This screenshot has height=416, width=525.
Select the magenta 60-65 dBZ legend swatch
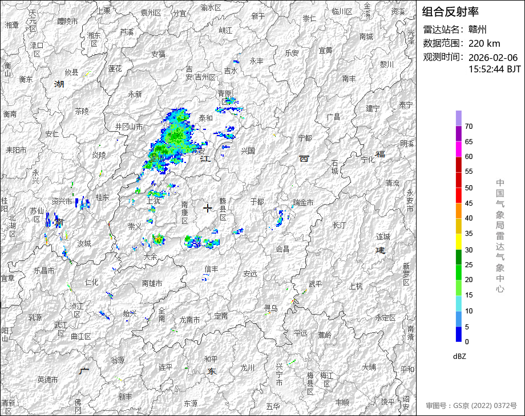click(459, 149)
